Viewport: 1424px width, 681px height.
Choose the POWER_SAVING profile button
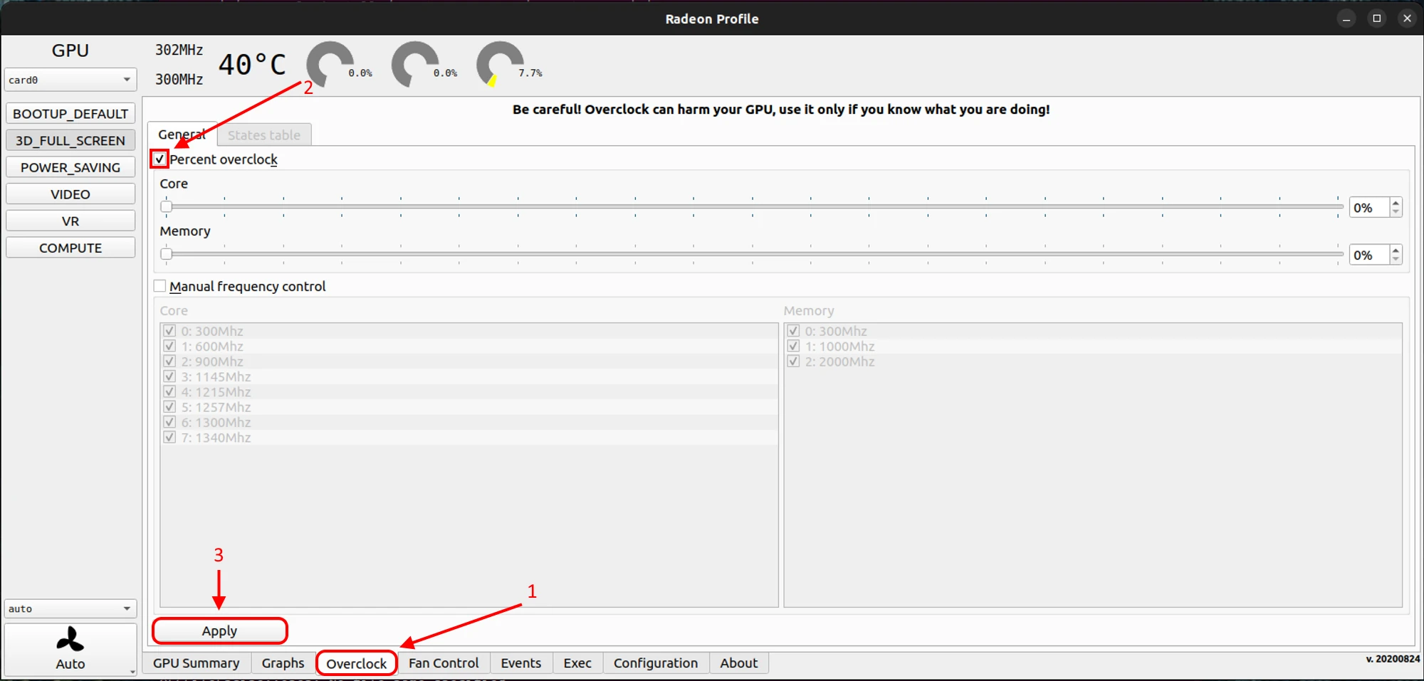70,167
